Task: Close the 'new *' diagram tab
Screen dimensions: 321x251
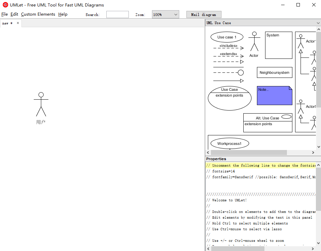Action: (x=18, y=23)
